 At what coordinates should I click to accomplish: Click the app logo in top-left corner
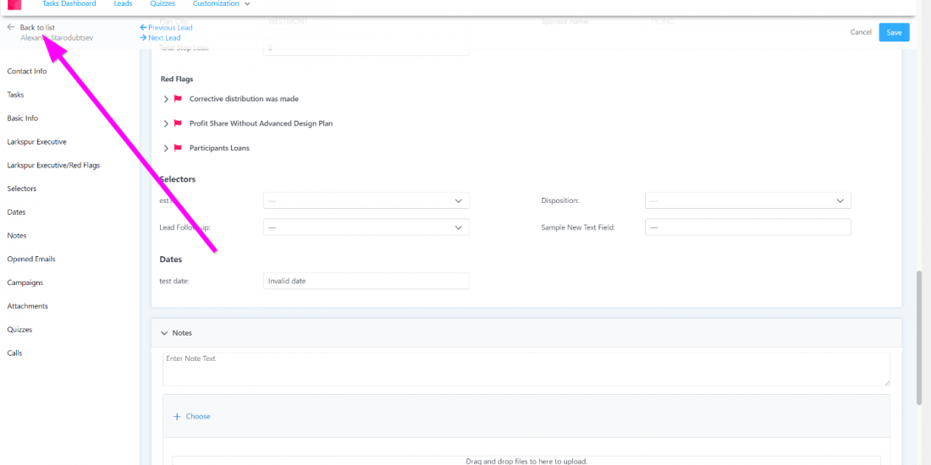click(14, 4)
